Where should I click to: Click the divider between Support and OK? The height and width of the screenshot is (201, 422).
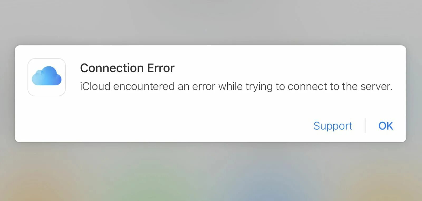[365, 126]
